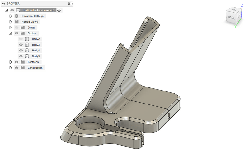
Task: Click the Body2 body icon
Action: pos(27,39)
